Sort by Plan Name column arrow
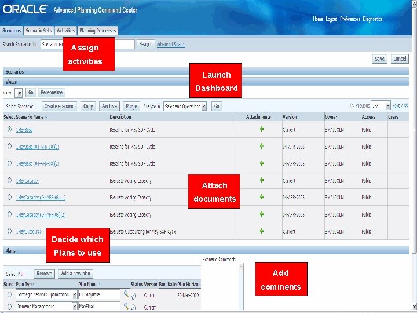This screenshot has width=417, height=313. [x=100, y=285]
